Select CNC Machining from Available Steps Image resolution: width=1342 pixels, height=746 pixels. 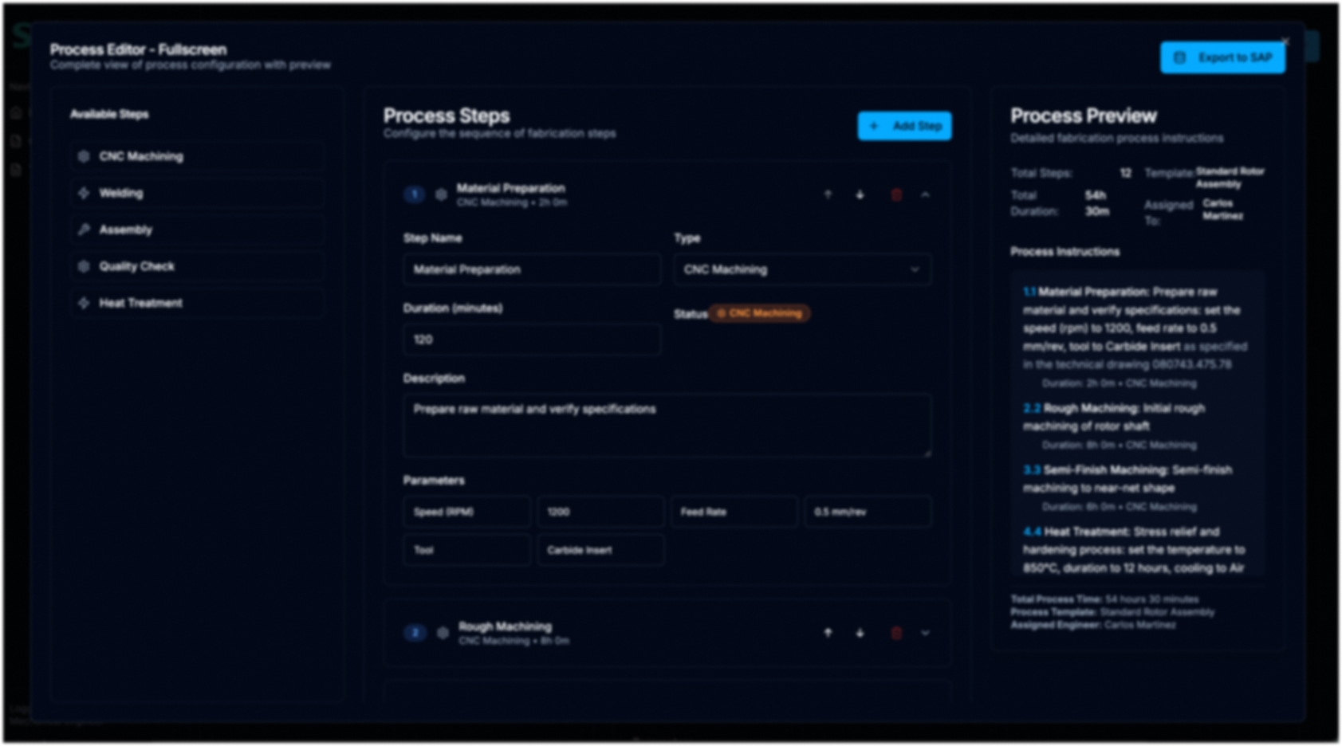[x=197, y=156]
